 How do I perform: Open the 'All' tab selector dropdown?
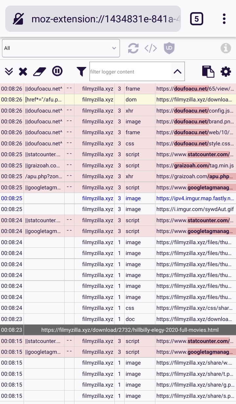pyautogui.click(x=61, y=48)
